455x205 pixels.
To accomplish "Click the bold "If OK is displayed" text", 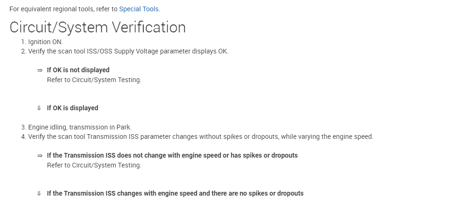I will coord(72,108).
